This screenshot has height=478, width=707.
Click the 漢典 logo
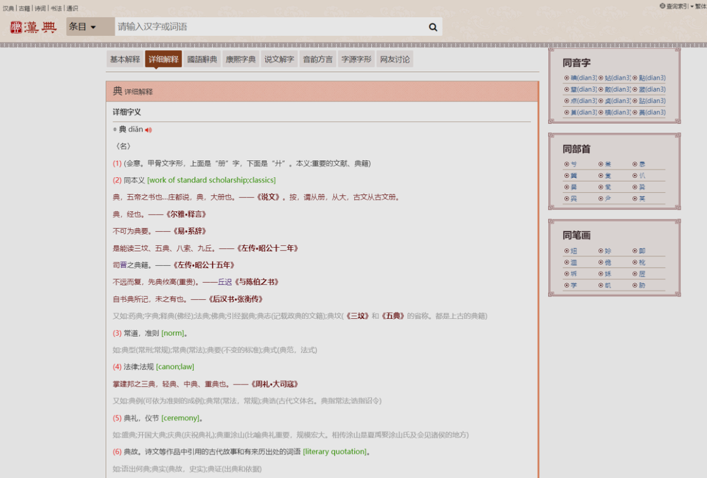click(x=33, y=27)
